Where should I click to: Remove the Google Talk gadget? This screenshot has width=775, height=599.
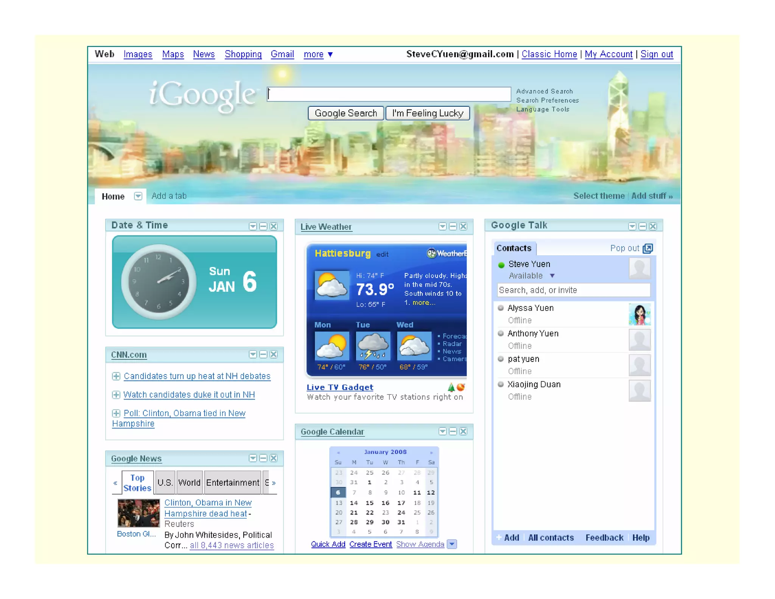pyautogui.click(x=653, y=226)
